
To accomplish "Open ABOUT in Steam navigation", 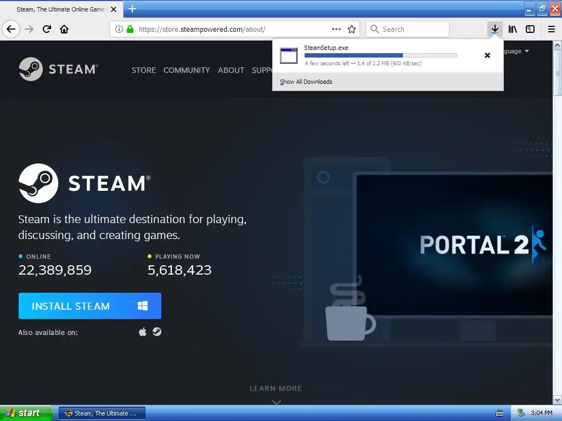I will (231, 70).
